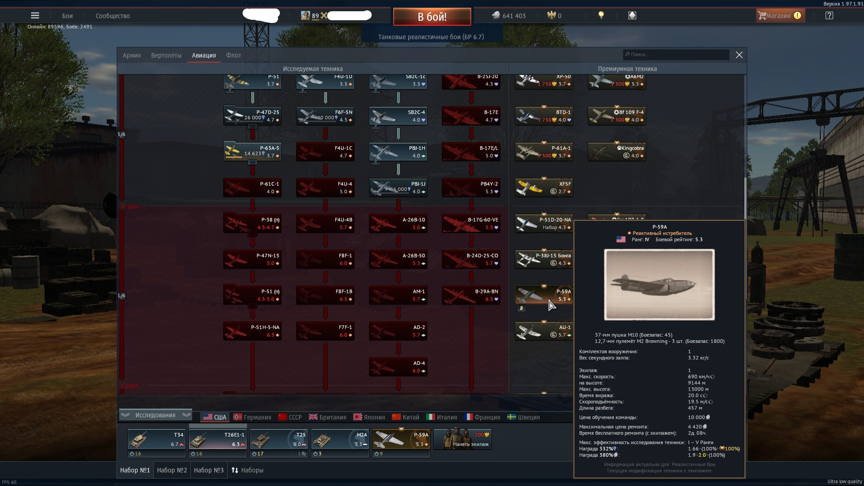Open the item inventory icon in top bar

pyautogui.click(x=632, y=15)
